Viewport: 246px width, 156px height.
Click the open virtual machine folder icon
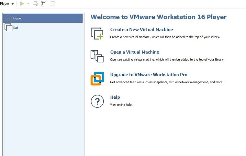[x=97, y=56]
